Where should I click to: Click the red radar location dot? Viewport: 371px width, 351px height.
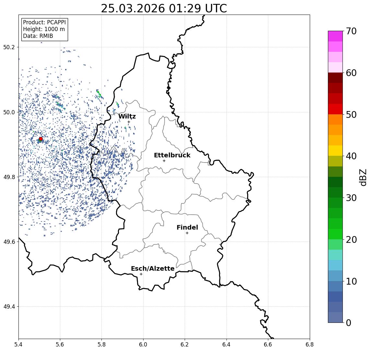click(41, 139)
